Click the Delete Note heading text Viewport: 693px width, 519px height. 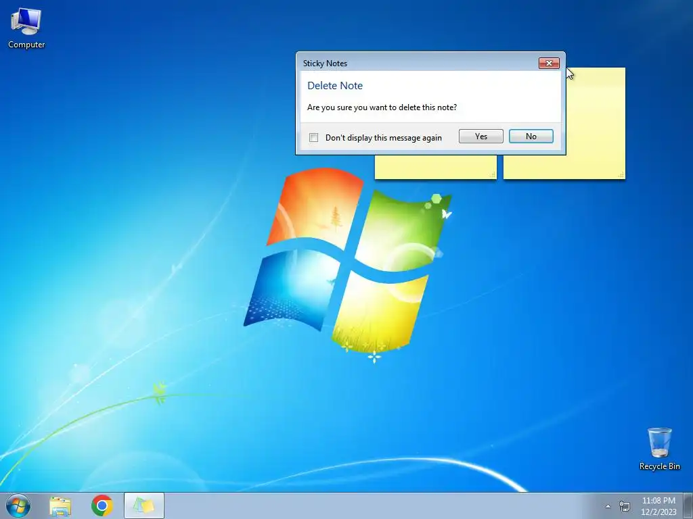(335, 86)
